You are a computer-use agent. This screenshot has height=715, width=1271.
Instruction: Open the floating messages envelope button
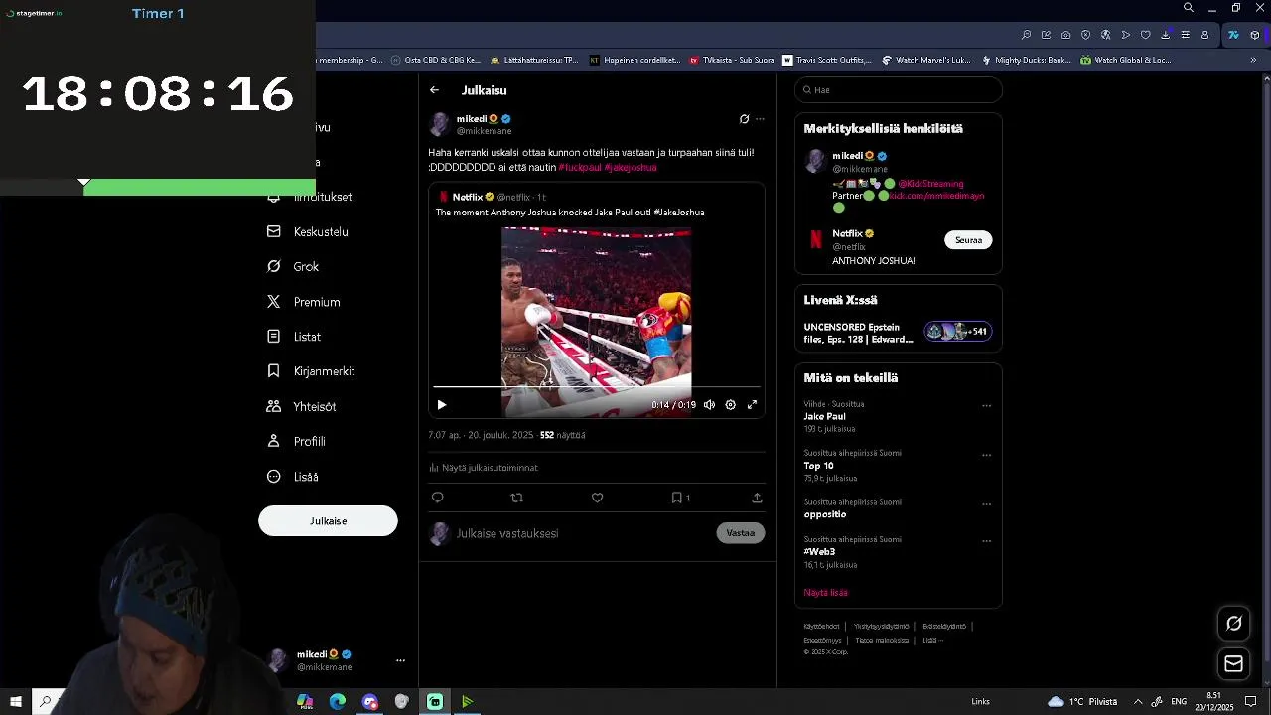click(x=1234, y=664)
